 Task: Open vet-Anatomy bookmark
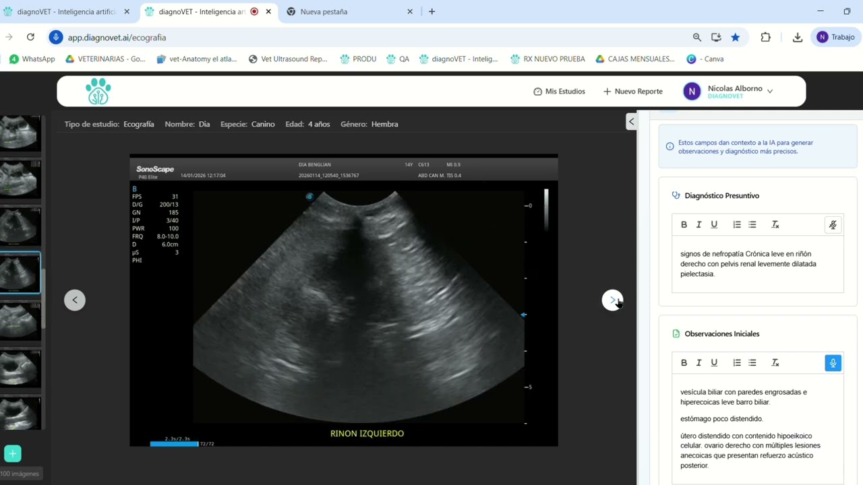click(x=196, y=59)
